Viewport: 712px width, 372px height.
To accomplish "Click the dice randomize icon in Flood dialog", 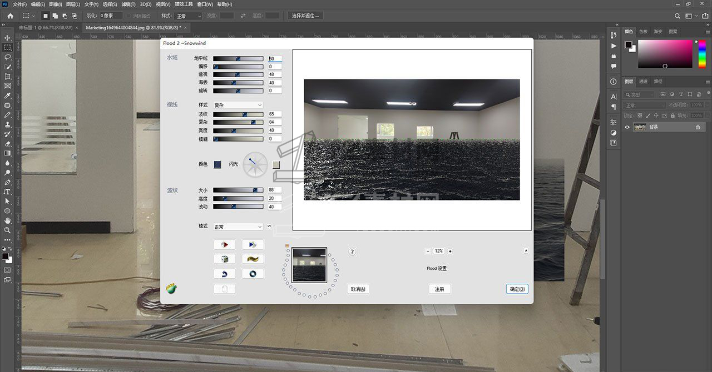I will click(224, 259).
